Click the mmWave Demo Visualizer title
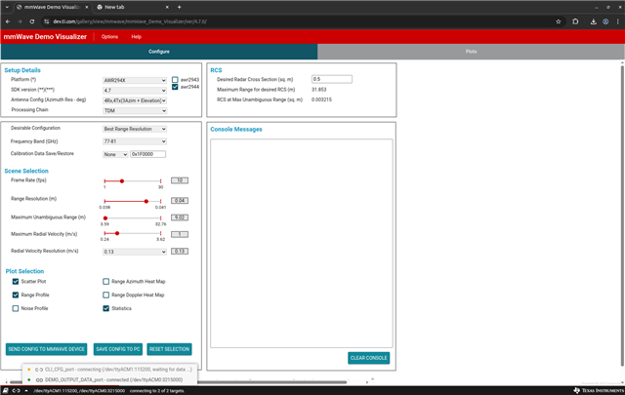 (x=45, y=37)
